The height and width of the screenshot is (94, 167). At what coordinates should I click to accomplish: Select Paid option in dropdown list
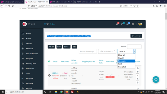(x=126, y=64)
